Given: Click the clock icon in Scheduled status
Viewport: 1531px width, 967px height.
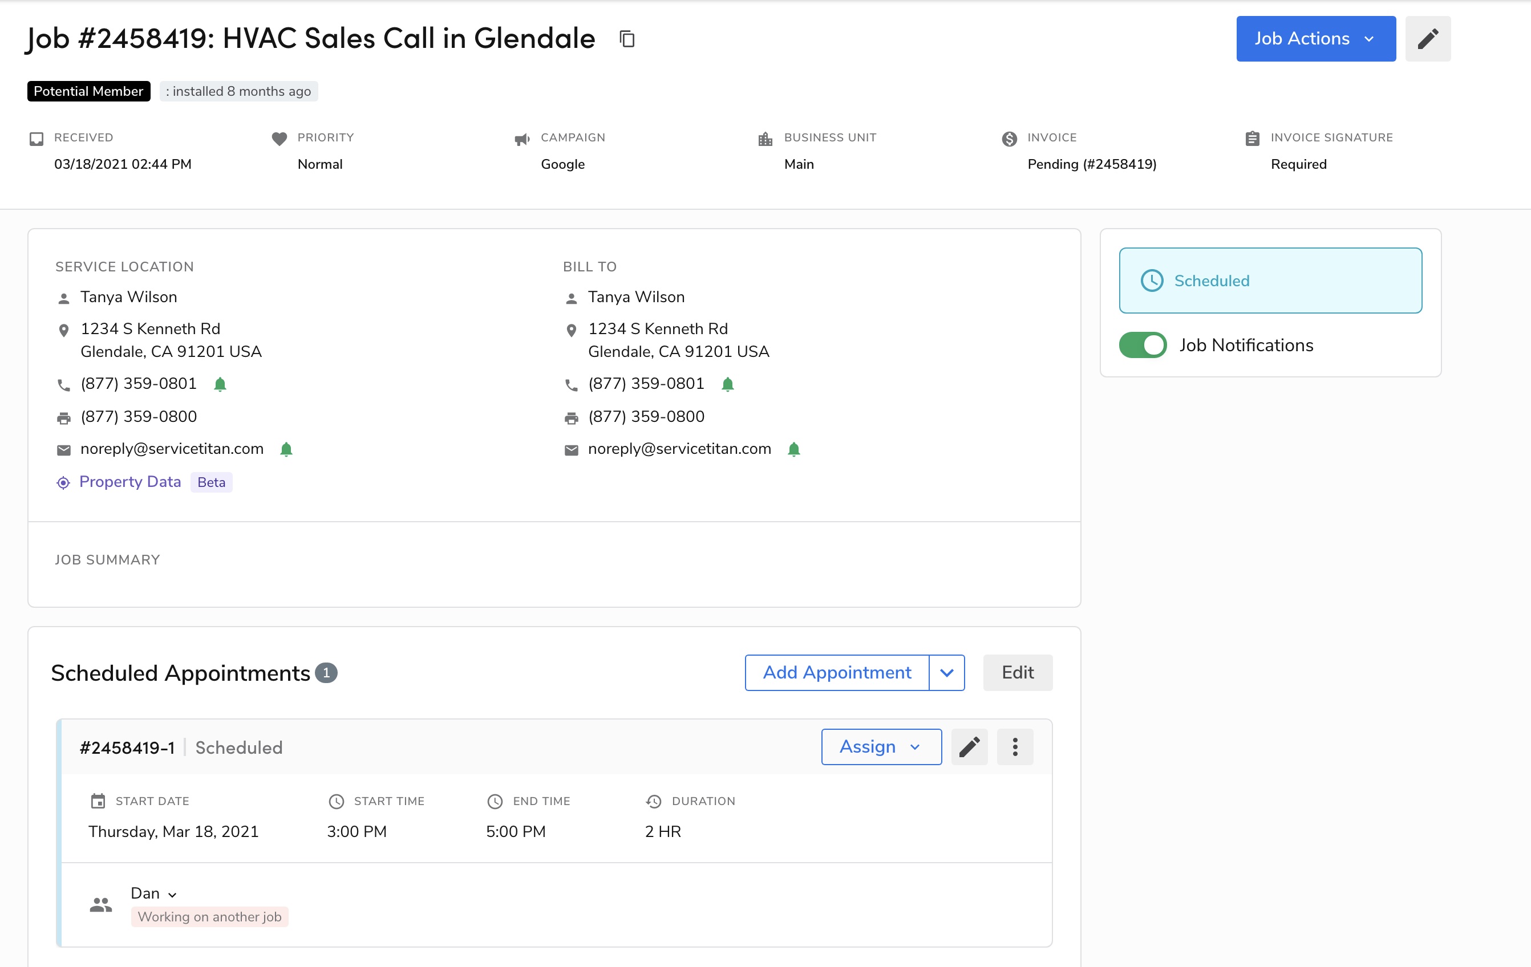Looking at the screenshot, I should pos(1152,280).
